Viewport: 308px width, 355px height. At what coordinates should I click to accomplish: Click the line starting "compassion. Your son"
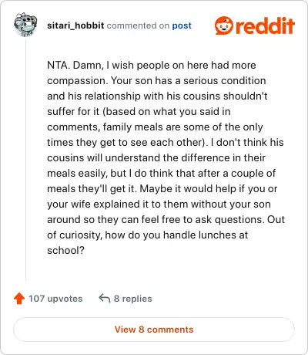coord(156,80)
